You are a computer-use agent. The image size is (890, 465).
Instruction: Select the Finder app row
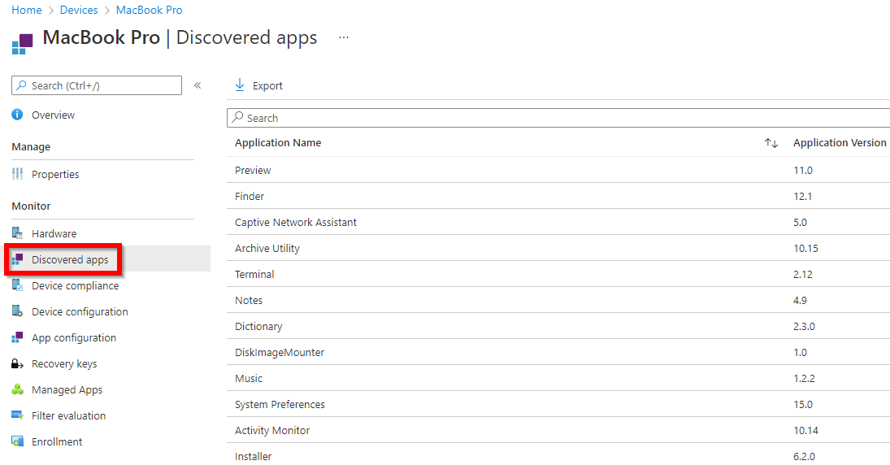(x=558, y=196)
